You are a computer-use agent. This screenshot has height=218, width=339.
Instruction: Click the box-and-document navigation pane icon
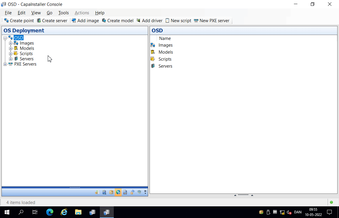pyautogui.click(x=97, y=192)
